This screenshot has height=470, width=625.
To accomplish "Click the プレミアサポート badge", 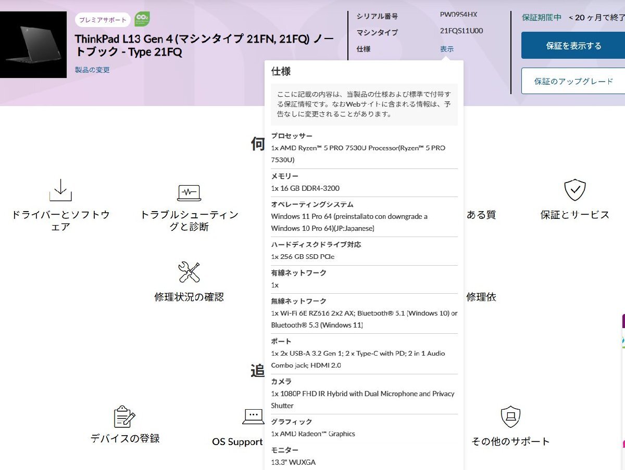I will point(103,20).
